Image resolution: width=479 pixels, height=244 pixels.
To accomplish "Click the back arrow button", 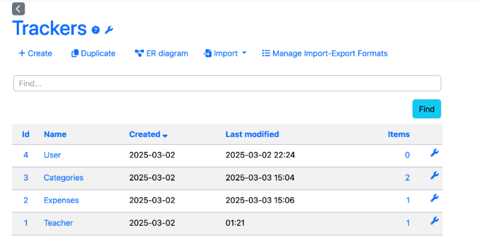I will (19, 9).
